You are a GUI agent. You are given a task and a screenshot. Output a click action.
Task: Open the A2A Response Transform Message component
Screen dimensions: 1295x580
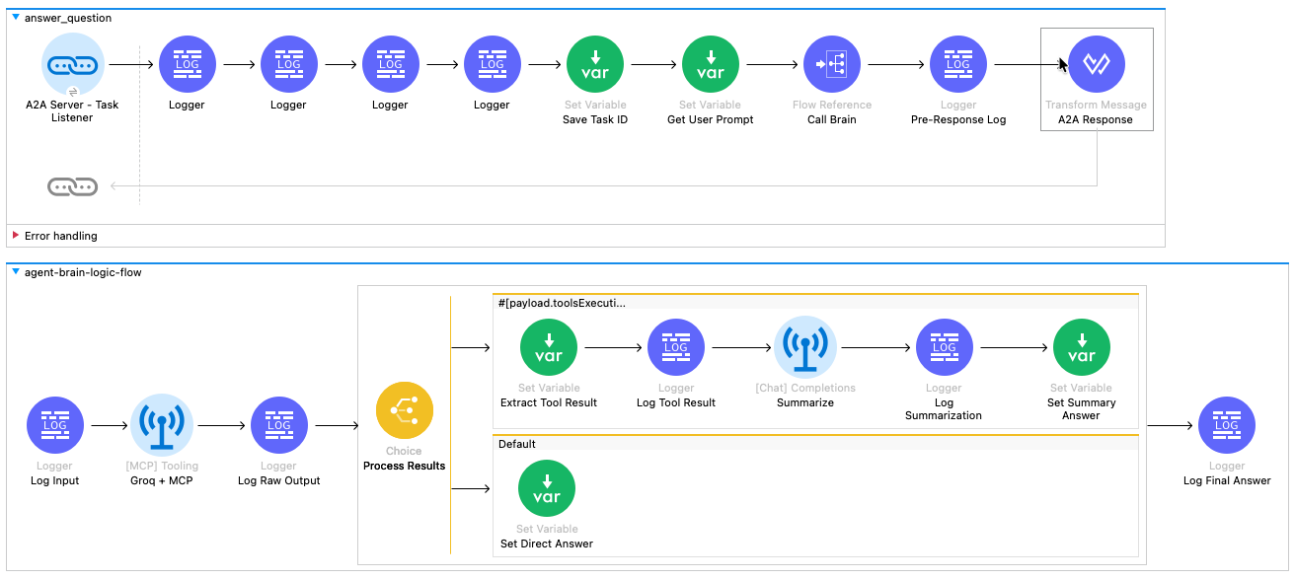(1096, 62)
